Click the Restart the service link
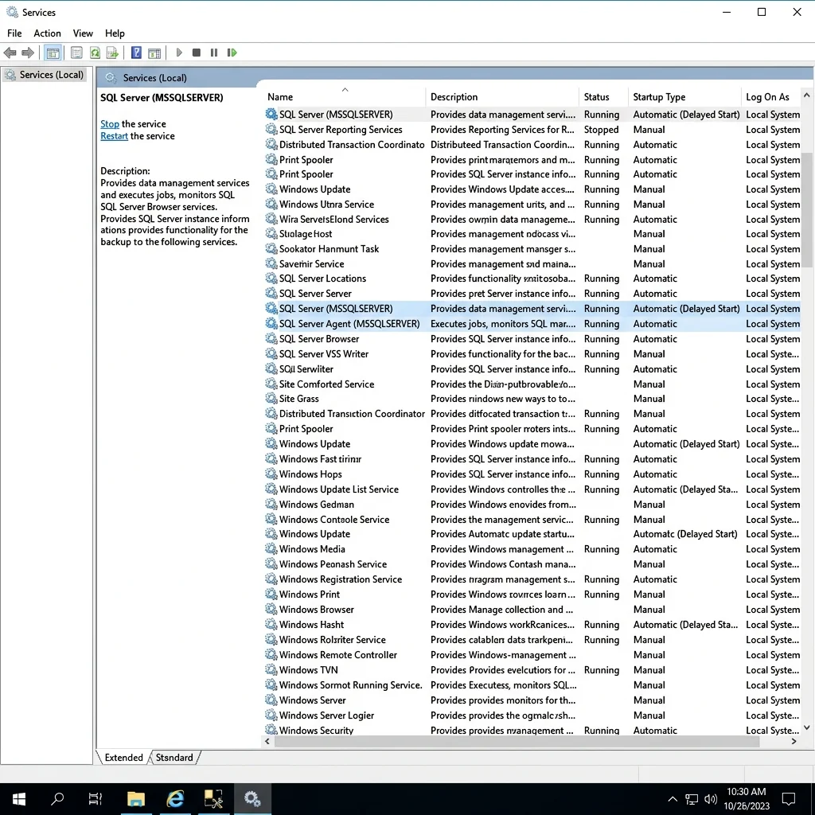Screen dimensions: 815x815 point(114,135)
